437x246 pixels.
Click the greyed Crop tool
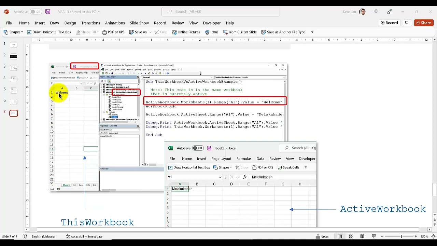click(161, 32)
